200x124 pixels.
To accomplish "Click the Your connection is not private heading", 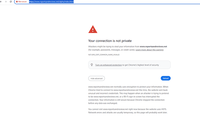I will [x=110, y=41].
